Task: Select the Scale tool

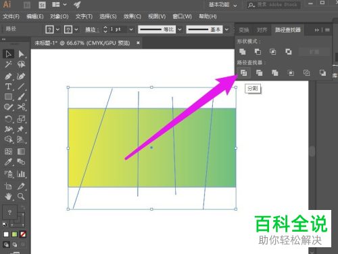Action: point(22,119)
